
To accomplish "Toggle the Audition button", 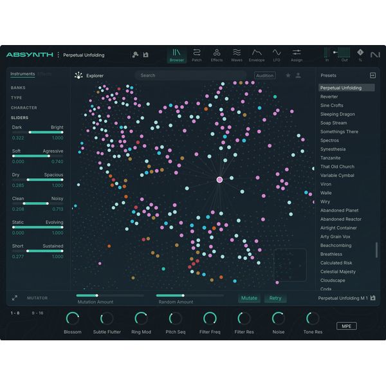I will pos(264,75).
